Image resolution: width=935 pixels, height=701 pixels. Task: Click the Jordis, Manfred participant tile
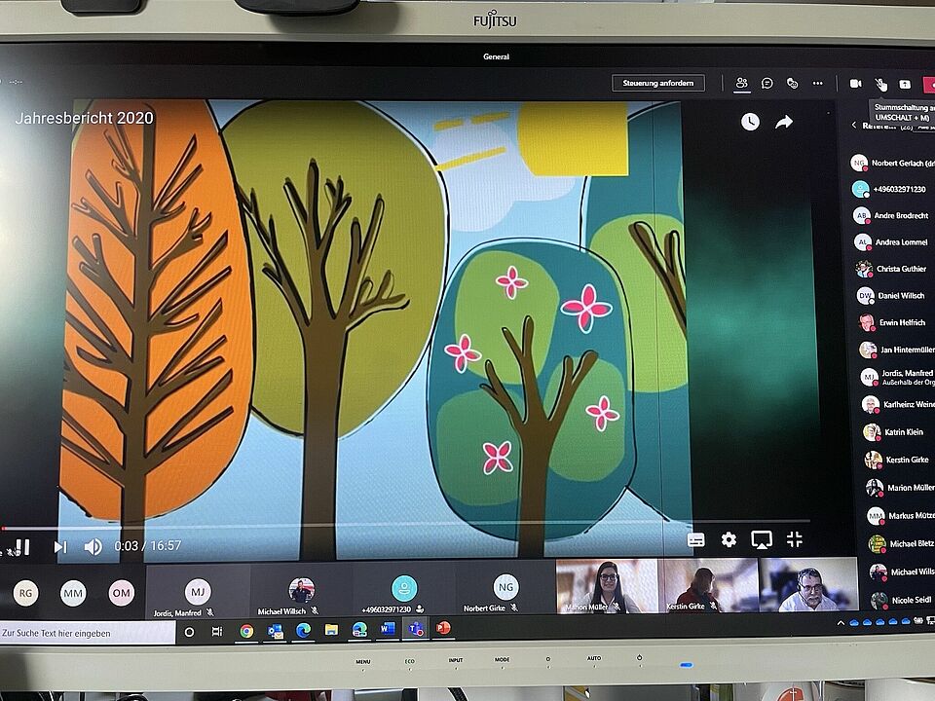click(198, 591)
